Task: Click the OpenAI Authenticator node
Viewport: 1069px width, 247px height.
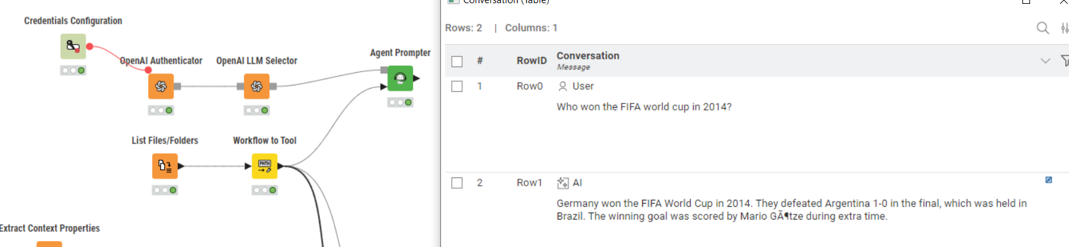Action: point(161,86)
